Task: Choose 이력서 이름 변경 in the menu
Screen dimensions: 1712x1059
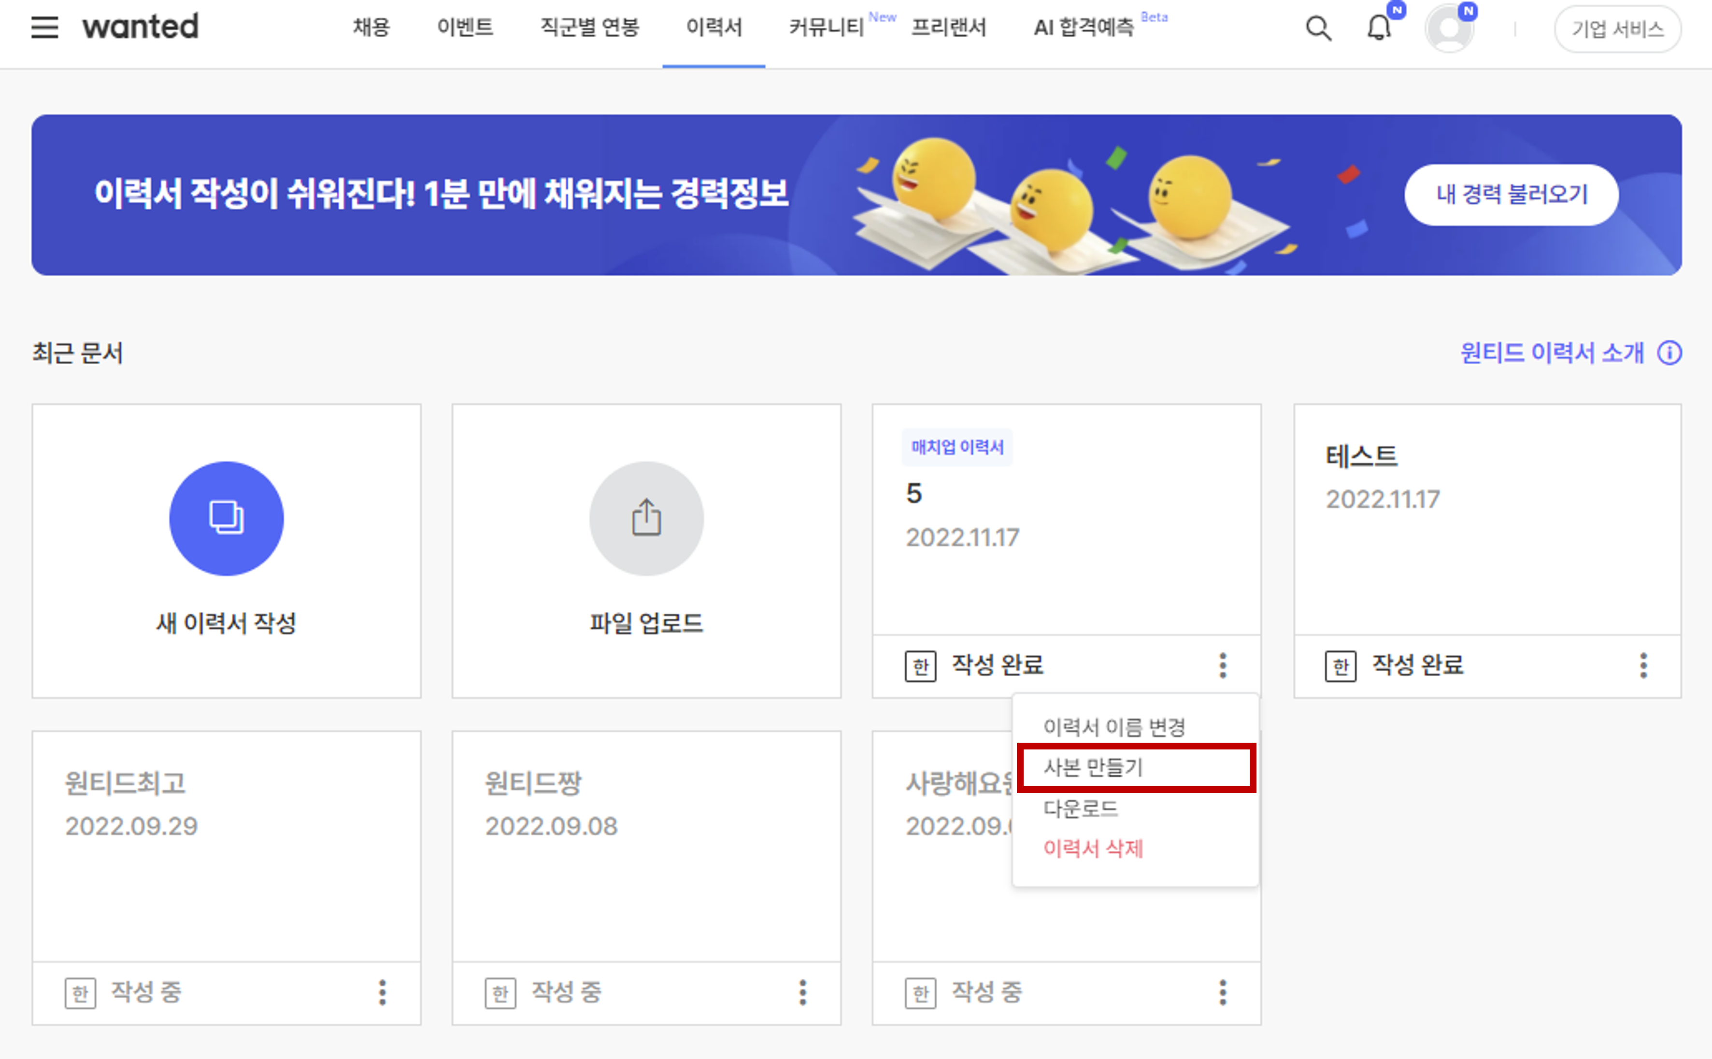Action: 1114,727
